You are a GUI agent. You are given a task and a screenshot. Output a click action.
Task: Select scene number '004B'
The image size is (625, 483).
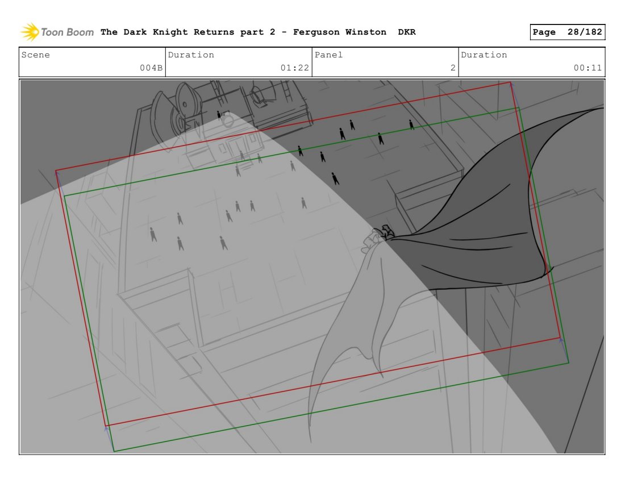151,68
